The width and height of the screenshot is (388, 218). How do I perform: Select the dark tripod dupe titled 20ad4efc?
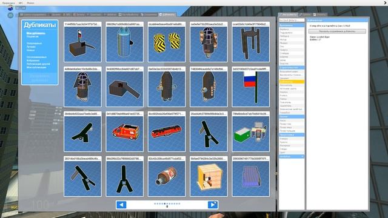209,131
